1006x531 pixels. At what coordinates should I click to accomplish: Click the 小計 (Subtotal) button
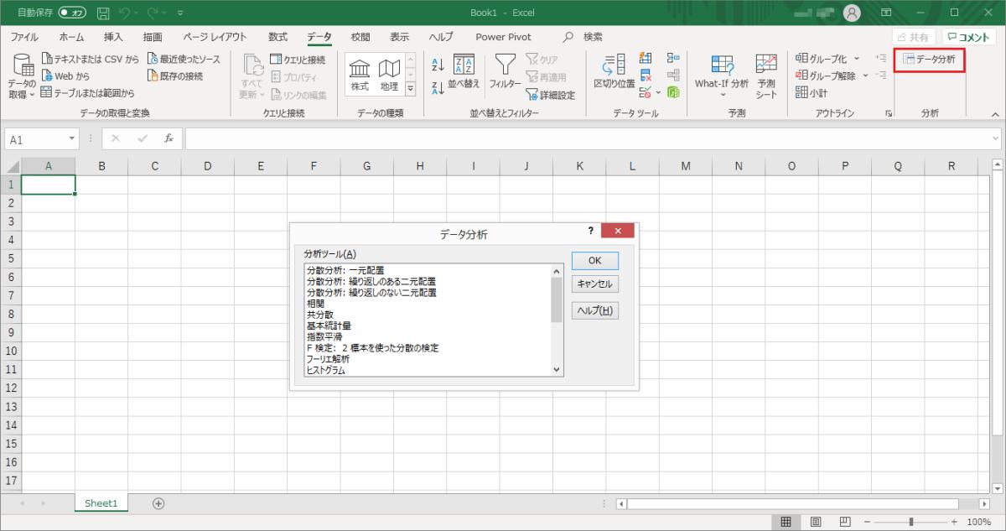pos(812,92)
